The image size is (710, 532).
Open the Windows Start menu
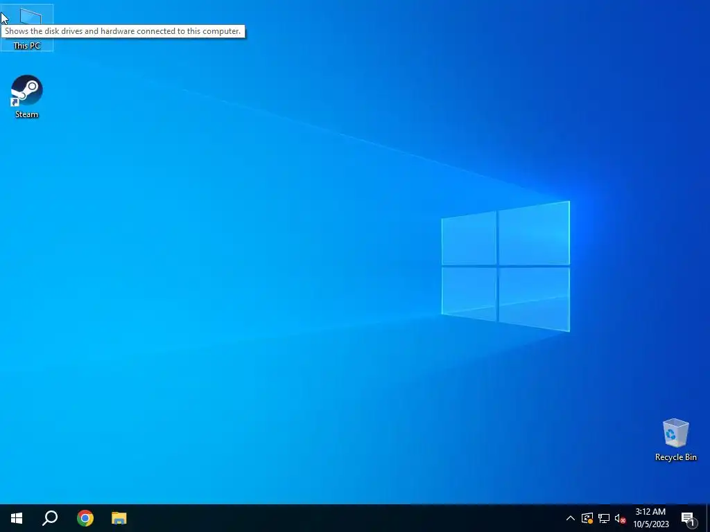(17, 518)
